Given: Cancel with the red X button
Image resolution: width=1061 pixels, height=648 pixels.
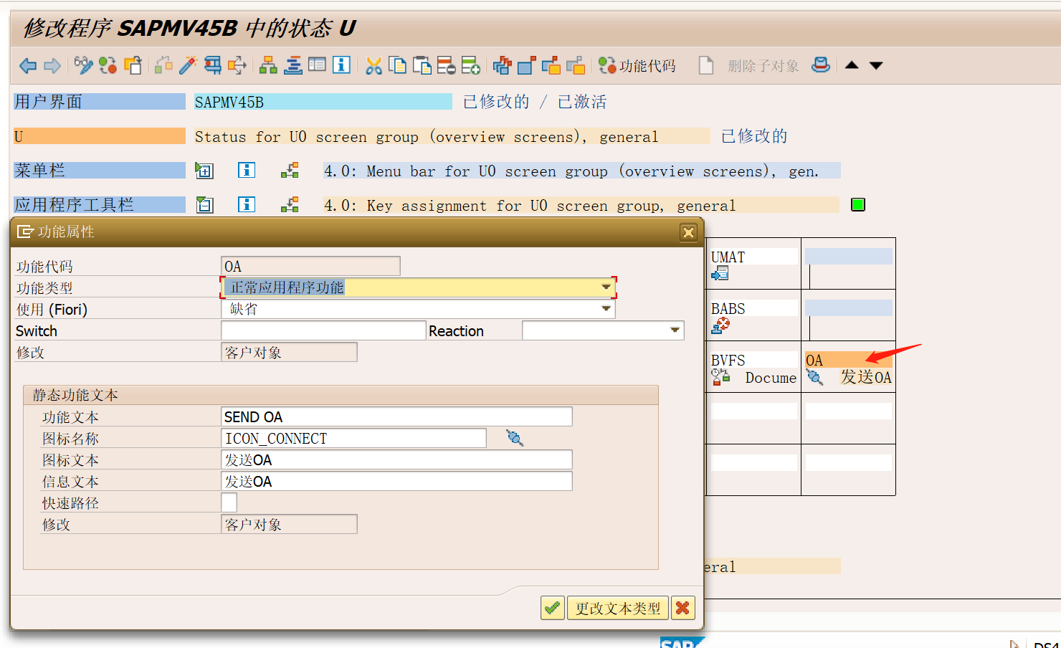Looking at the screenshot, I should coord(682,608).
